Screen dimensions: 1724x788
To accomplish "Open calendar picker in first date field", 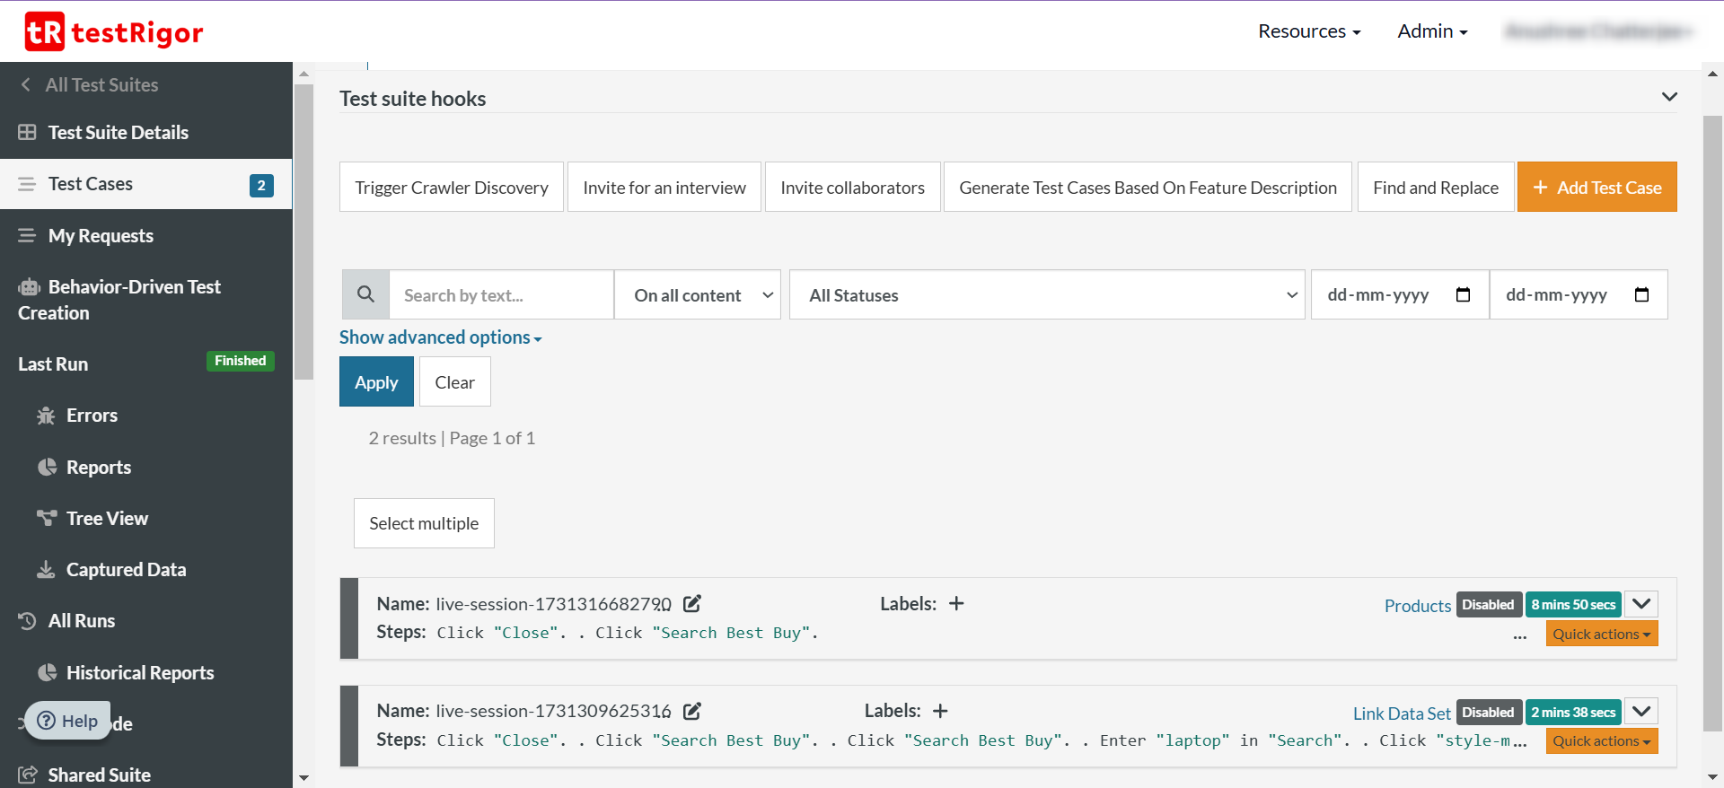I will 1463,294.
